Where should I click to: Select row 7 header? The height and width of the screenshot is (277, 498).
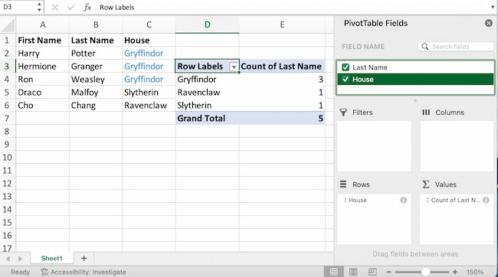click(8, 119)
